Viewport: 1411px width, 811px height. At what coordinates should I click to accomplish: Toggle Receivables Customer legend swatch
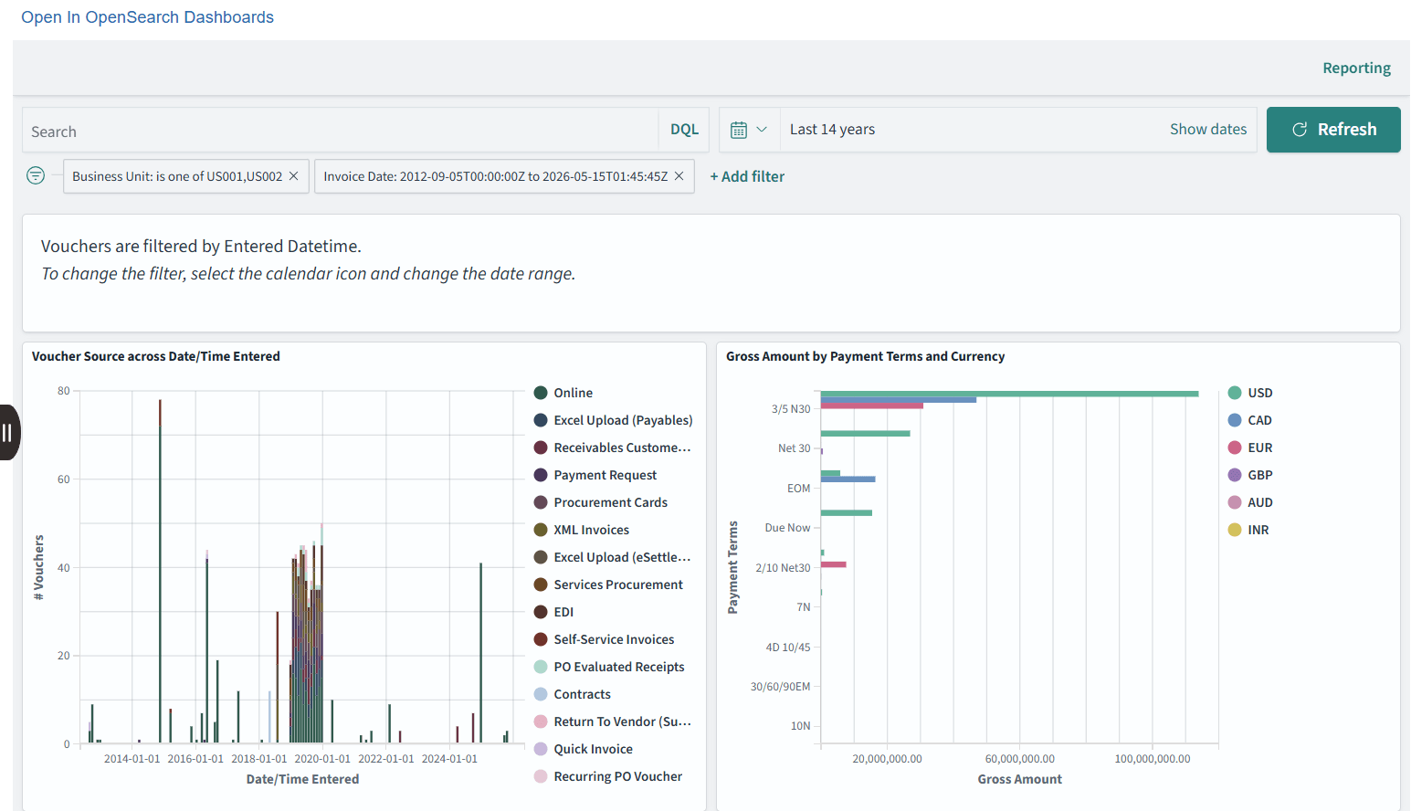point(541,448)
